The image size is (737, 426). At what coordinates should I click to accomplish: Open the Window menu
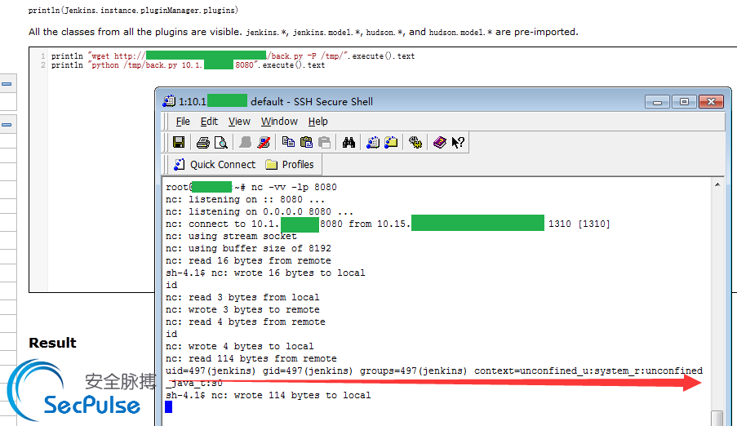[279, 122]
